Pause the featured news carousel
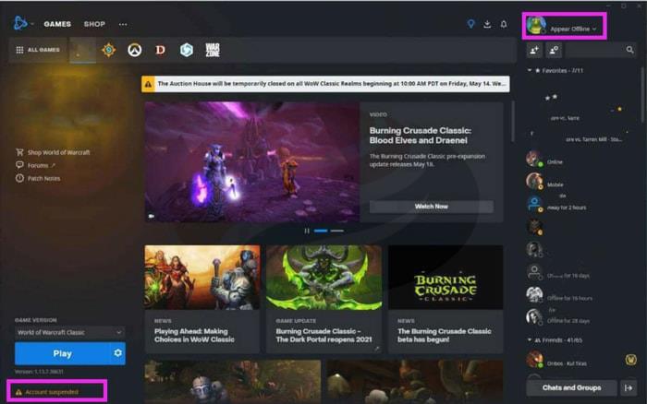 click(307, 231)
